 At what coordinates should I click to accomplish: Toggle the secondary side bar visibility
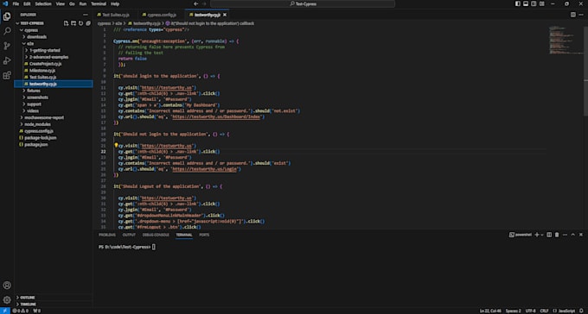(x=534, y=3)
